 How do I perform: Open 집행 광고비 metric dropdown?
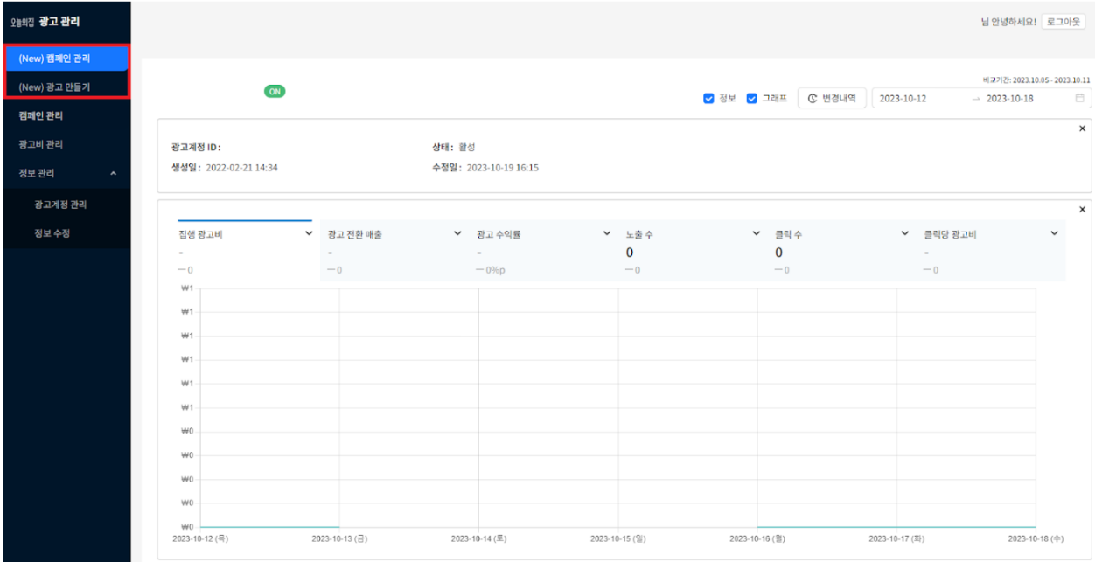coord(308,234)
